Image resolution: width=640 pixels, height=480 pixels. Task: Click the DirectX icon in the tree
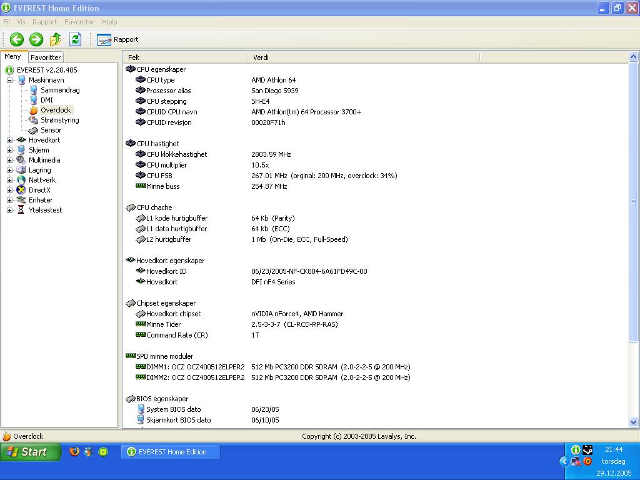coord(21,190)
